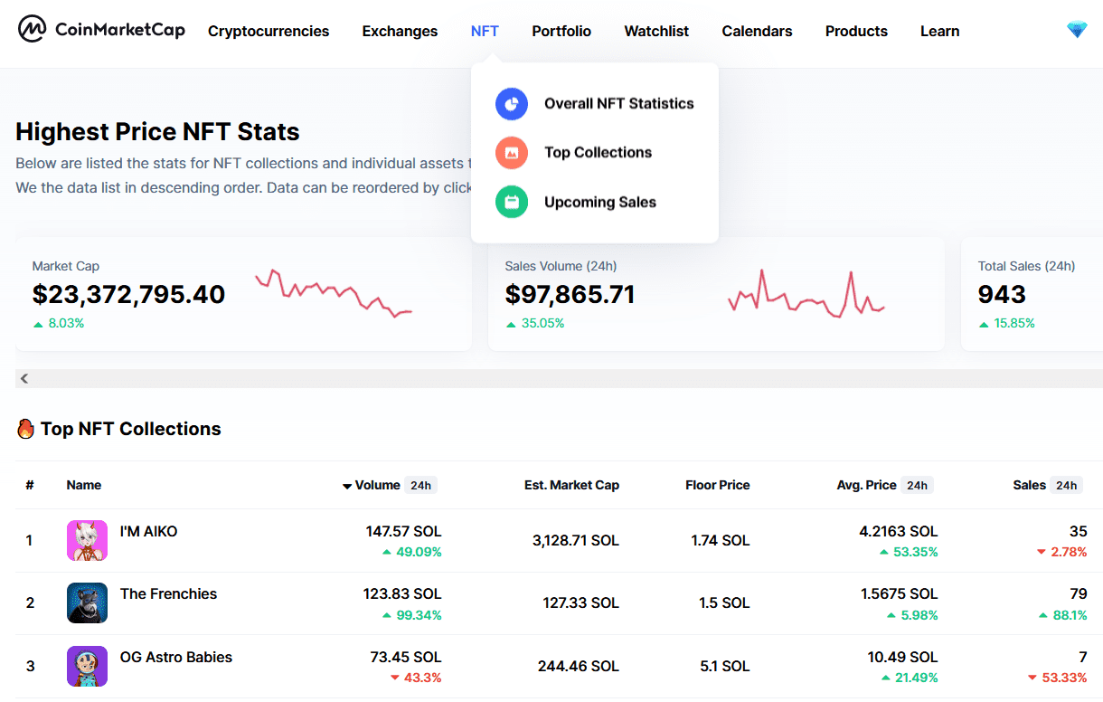This screenshot has width=1103, height=702.
Task: Click the 35.05% sales volume change
Action: point(535,323)
